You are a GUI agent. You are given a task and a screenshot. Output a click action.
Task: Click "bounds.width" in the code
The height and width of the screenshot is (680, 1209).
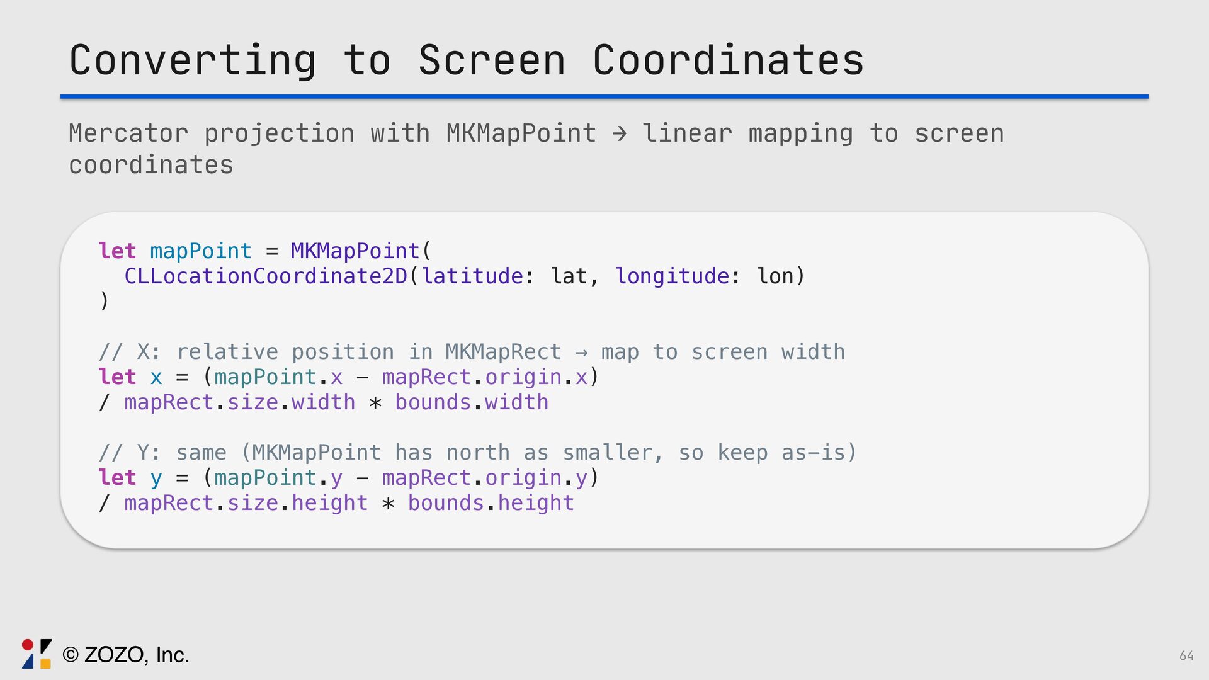[472, 402]
